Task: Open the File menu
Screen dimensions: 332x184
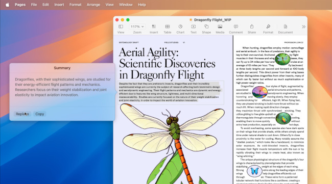Action: [34, 5]
